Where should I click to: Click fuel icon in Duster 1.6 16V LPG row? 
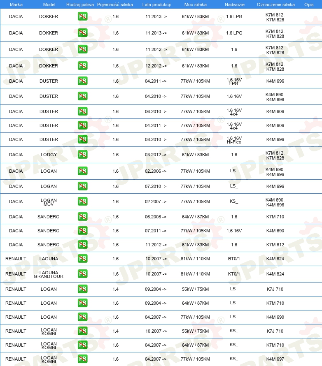click(82, 81)
